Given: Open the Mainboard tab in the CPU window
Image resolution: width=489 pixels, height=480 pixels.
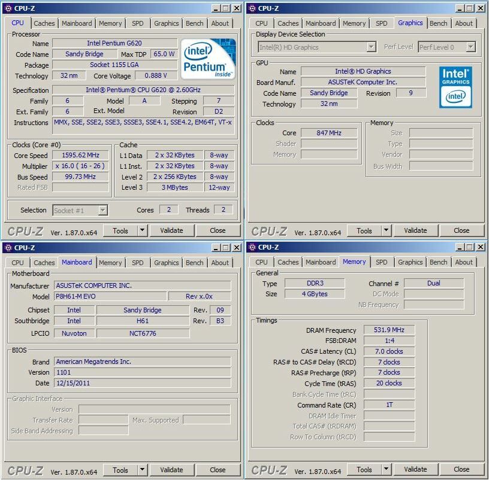Looking at the screenshot, I should 77,23.
